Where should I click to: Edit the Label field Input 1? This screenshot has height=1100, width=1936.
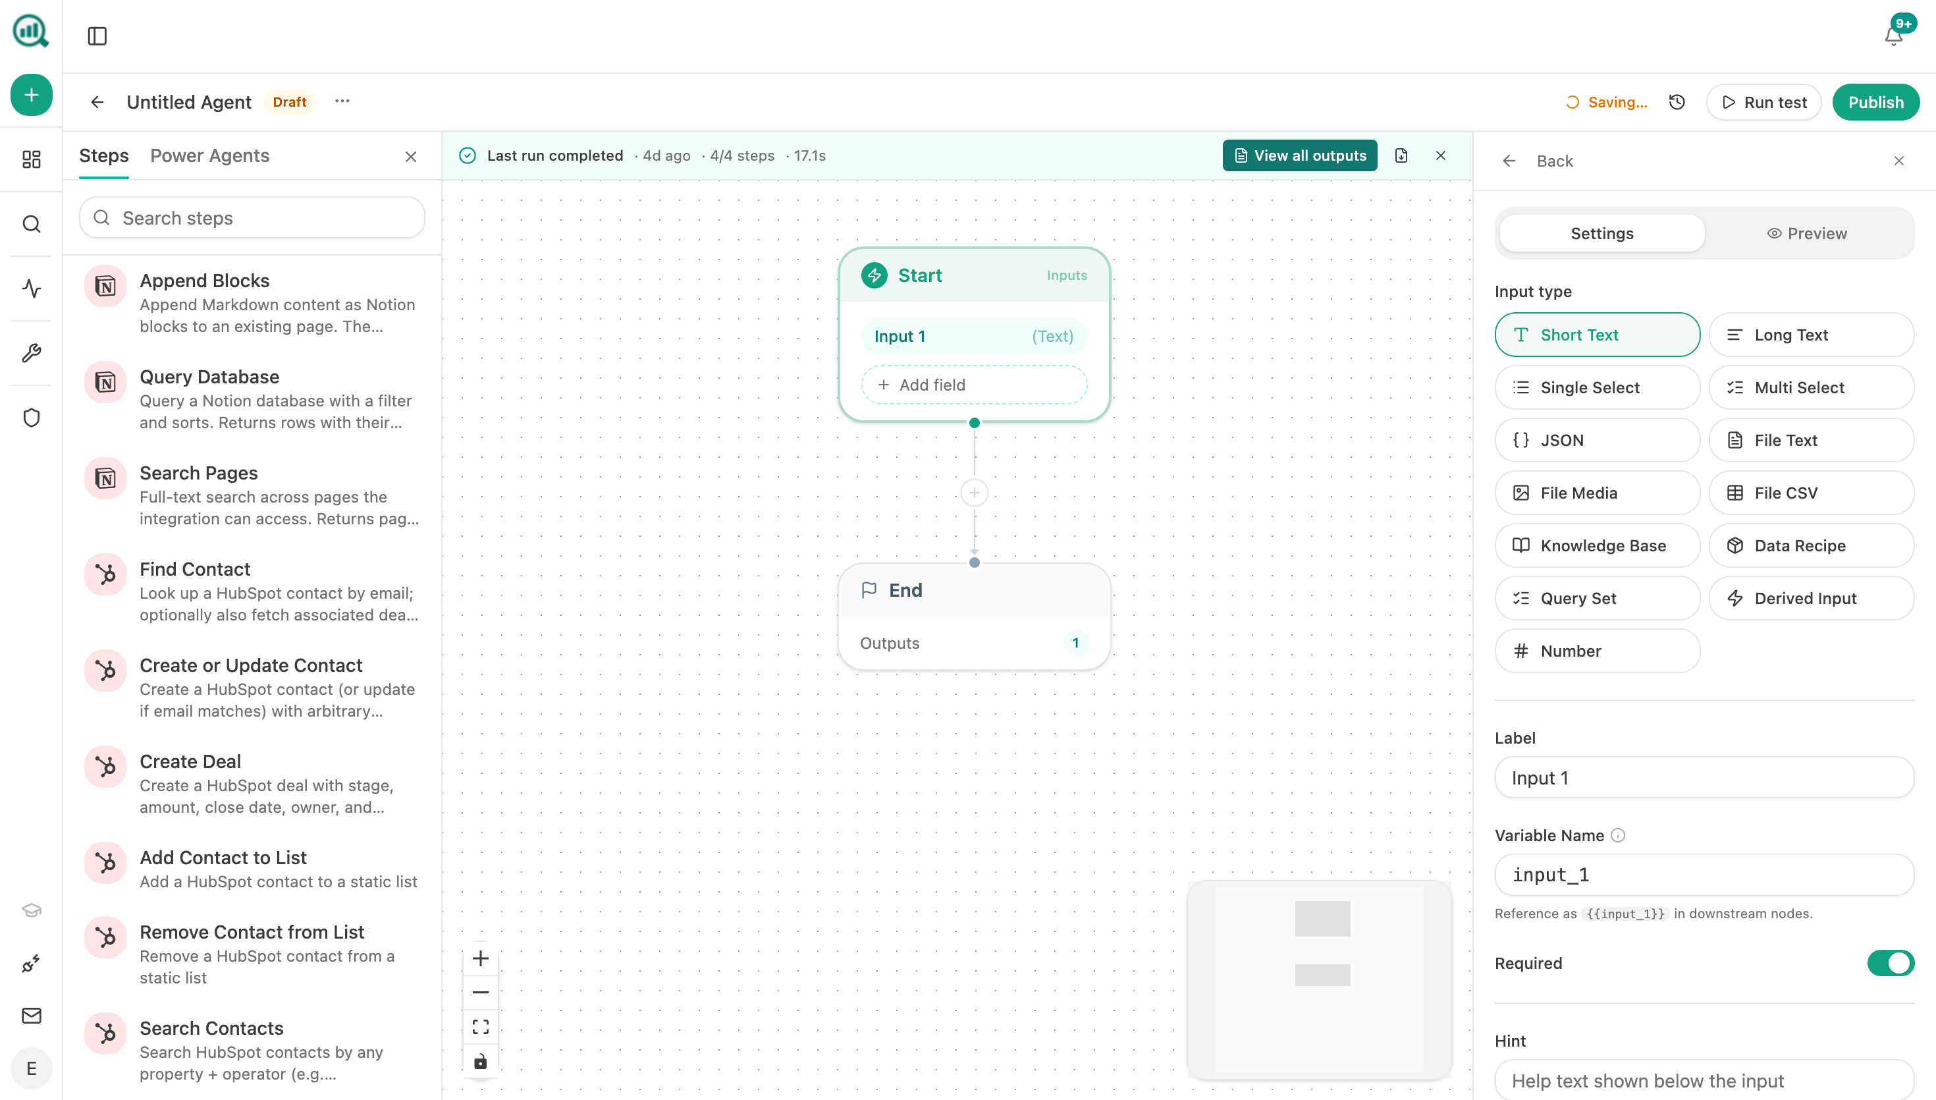[x=1704, y=778]
